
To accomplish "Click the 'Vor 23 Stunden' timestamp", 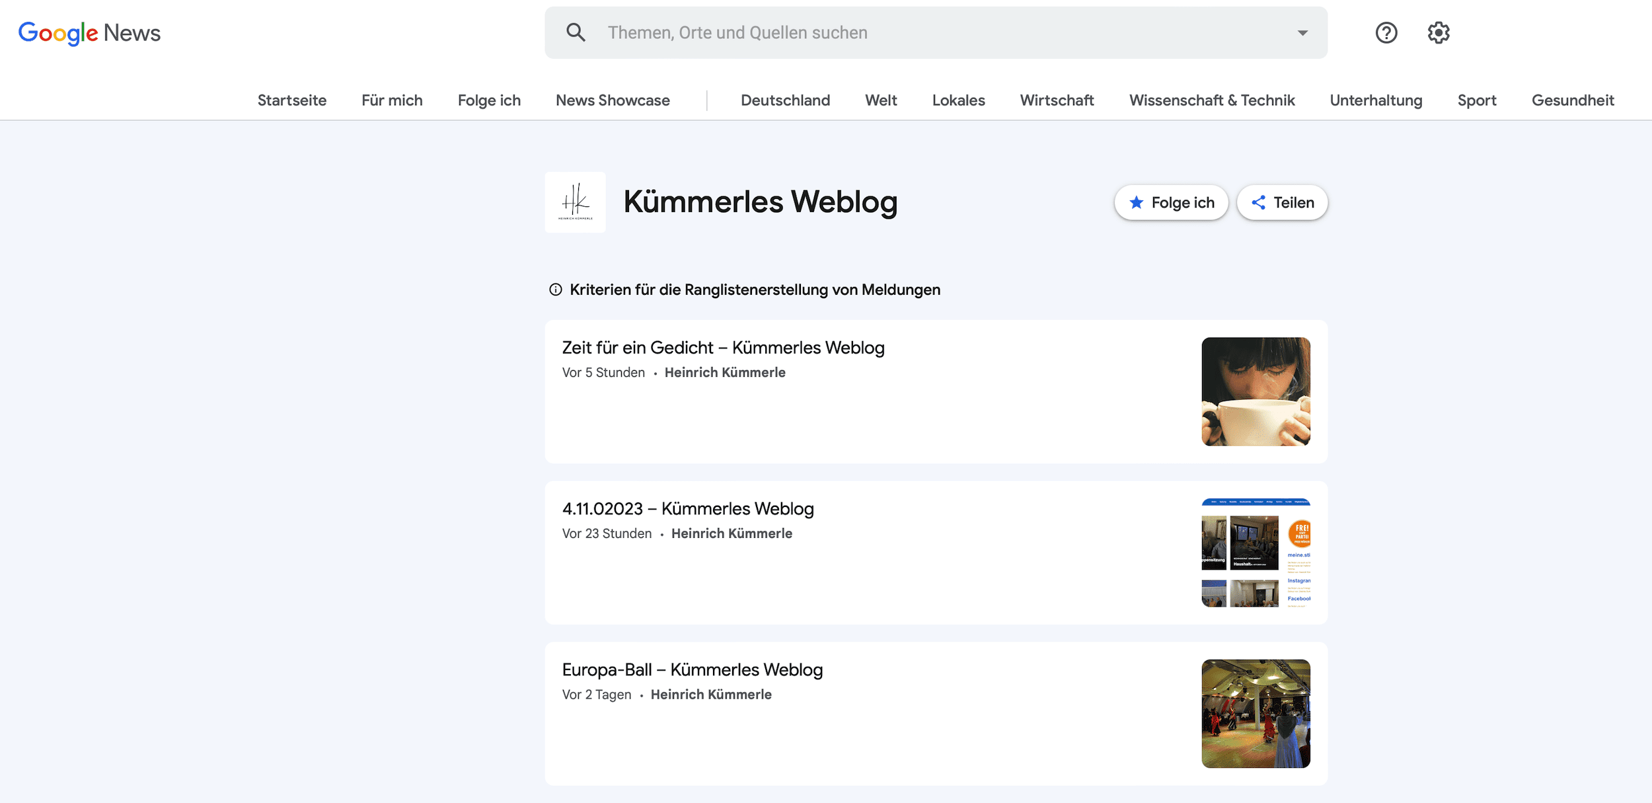I will [x=607, y=534].
